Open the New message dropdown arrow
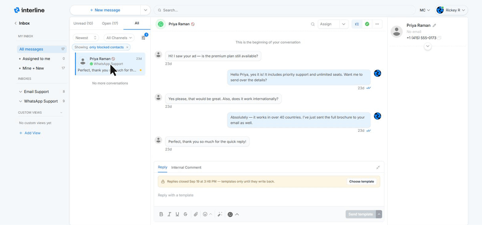482x225 pixels. [145, 10]
